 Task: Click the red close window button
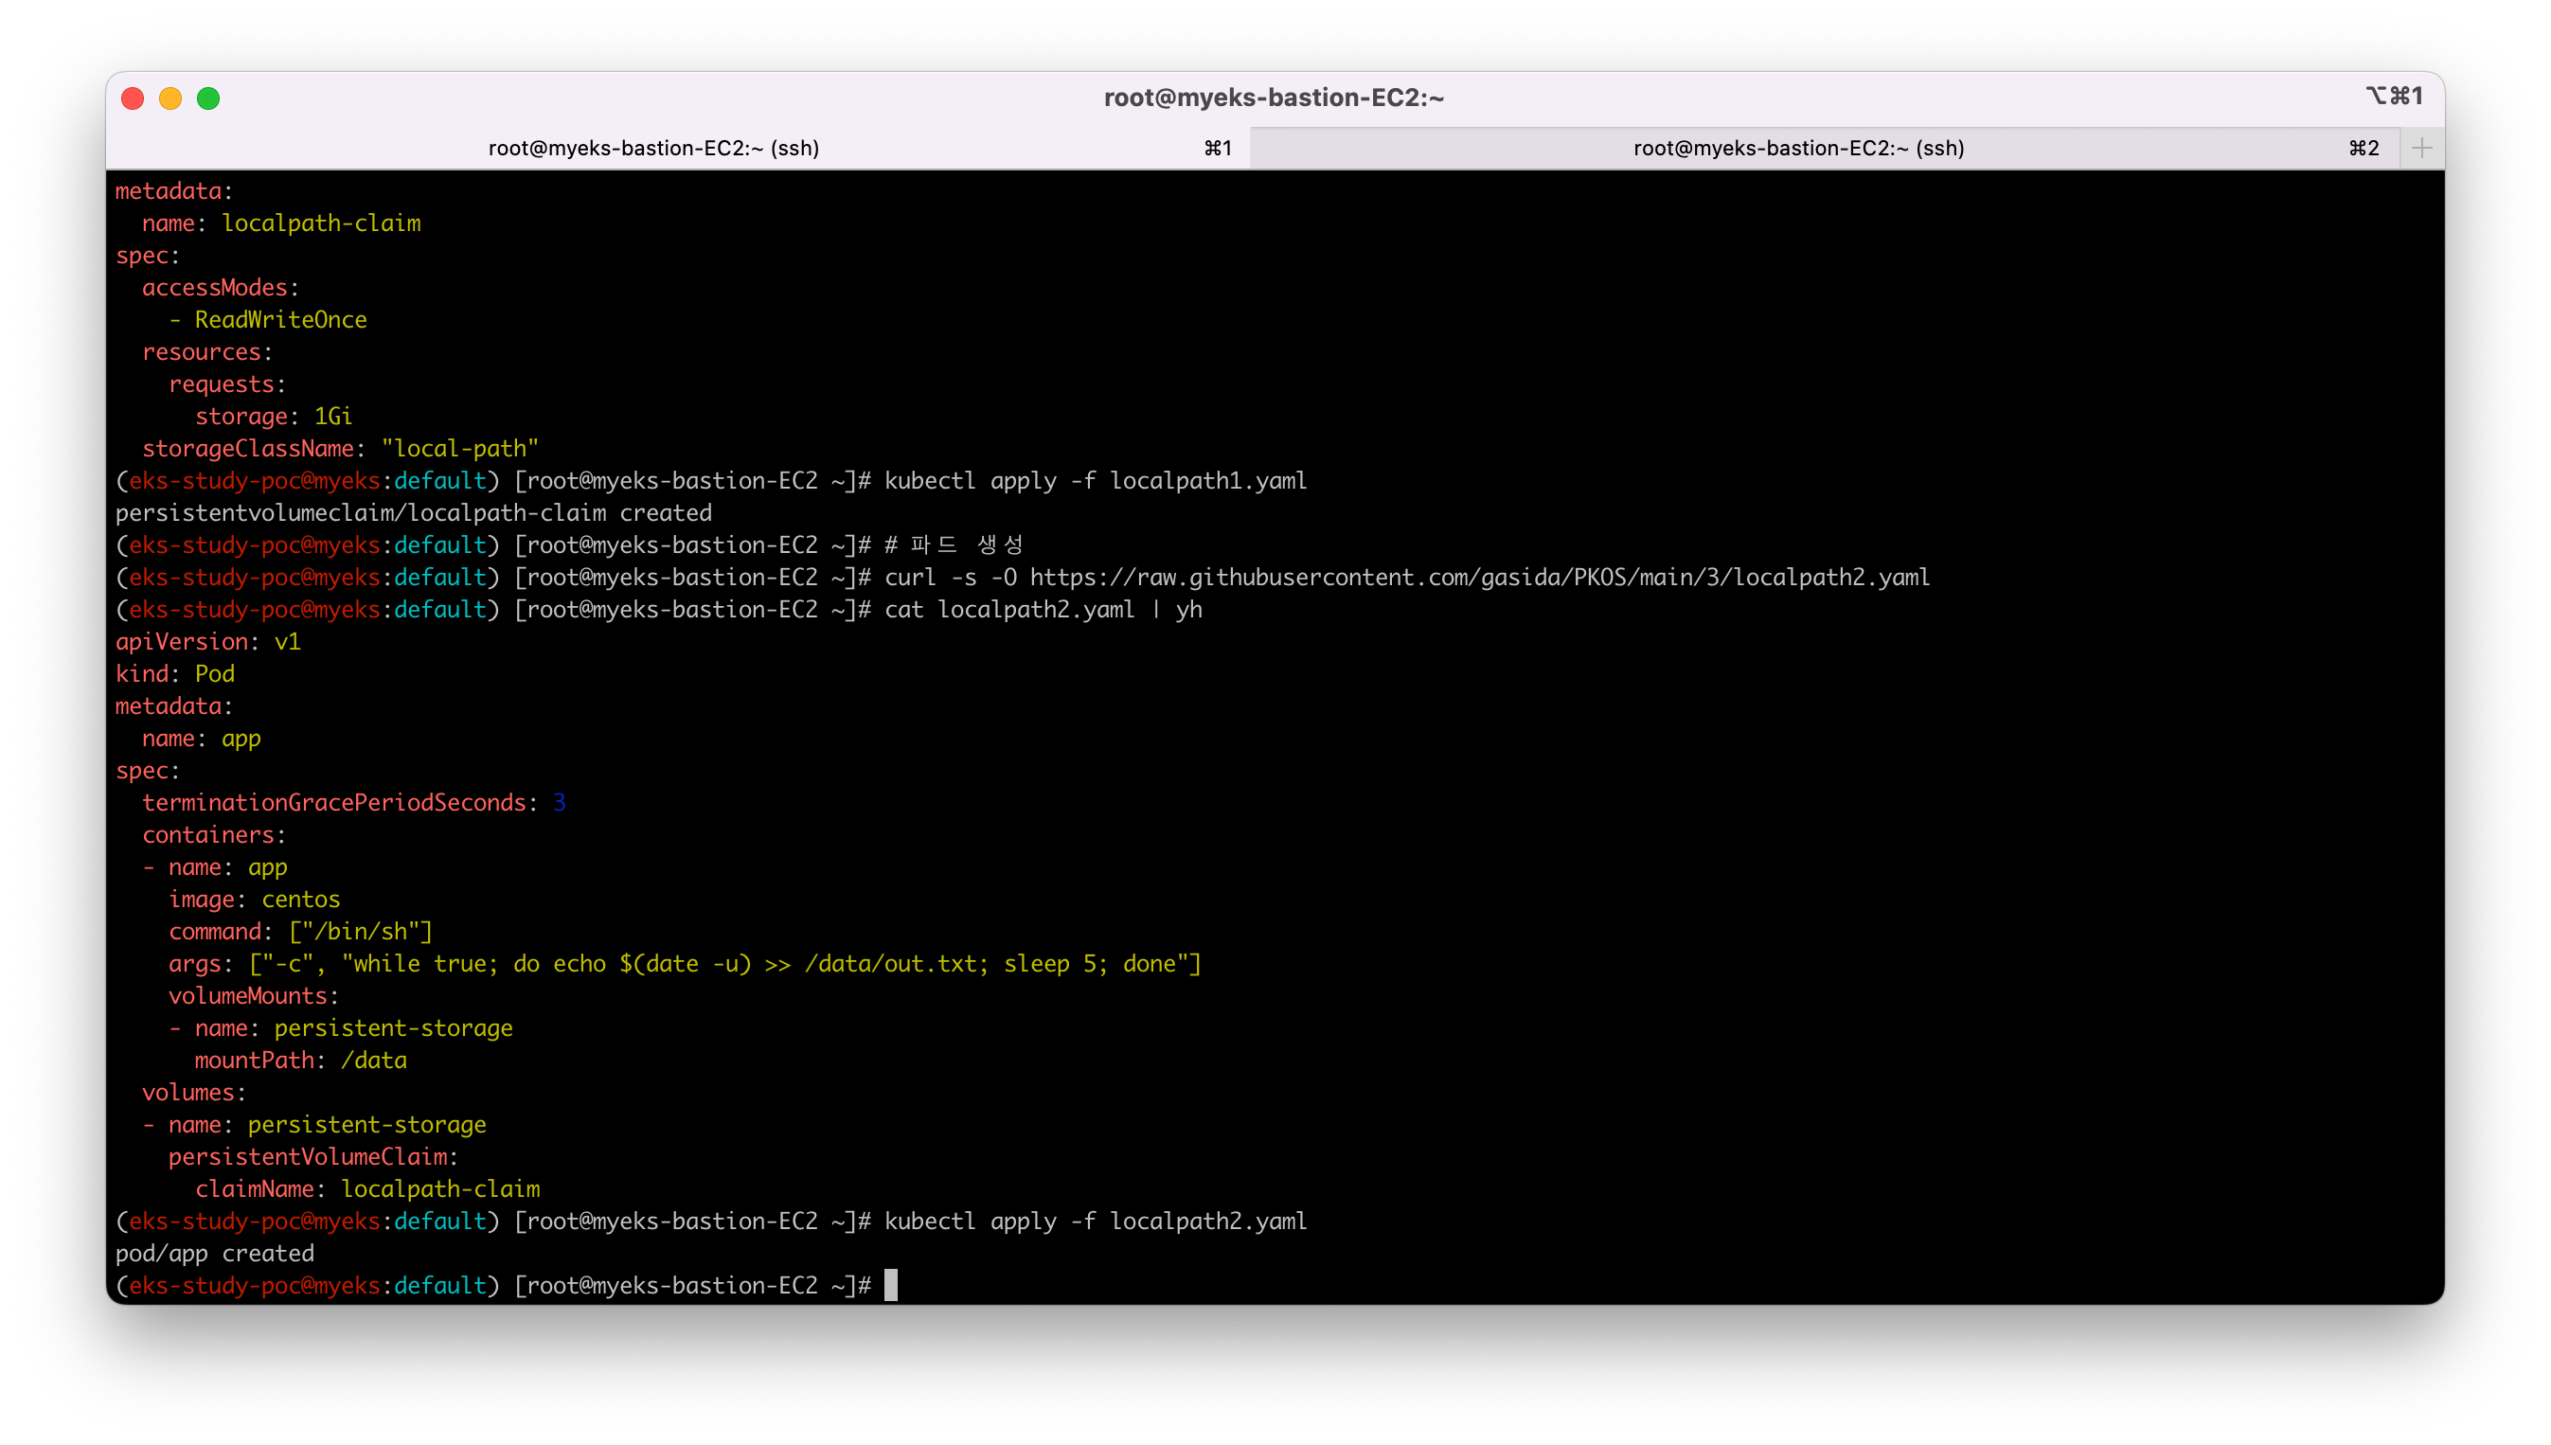tap(133, 98)
